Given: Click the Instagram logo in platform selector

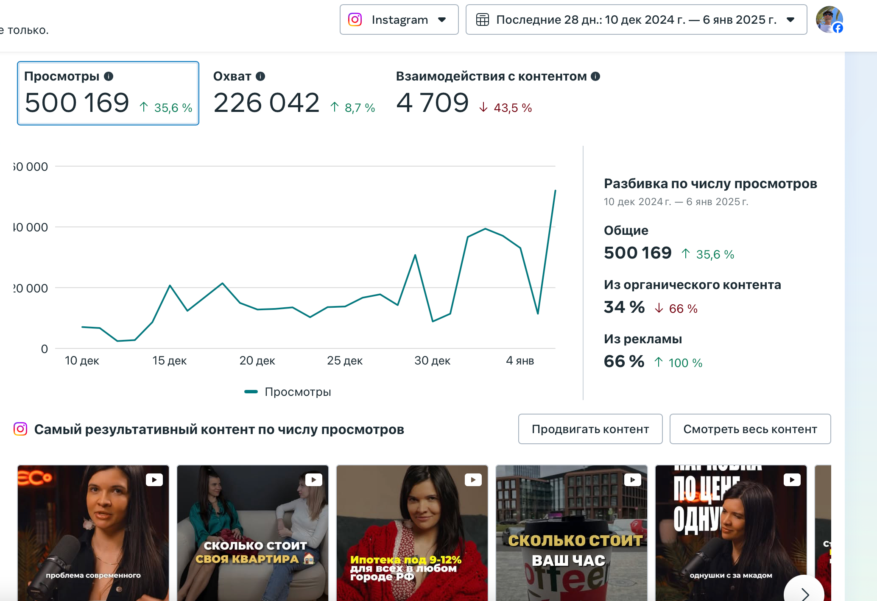Looking at the screenshot, I should pos(355,19).
